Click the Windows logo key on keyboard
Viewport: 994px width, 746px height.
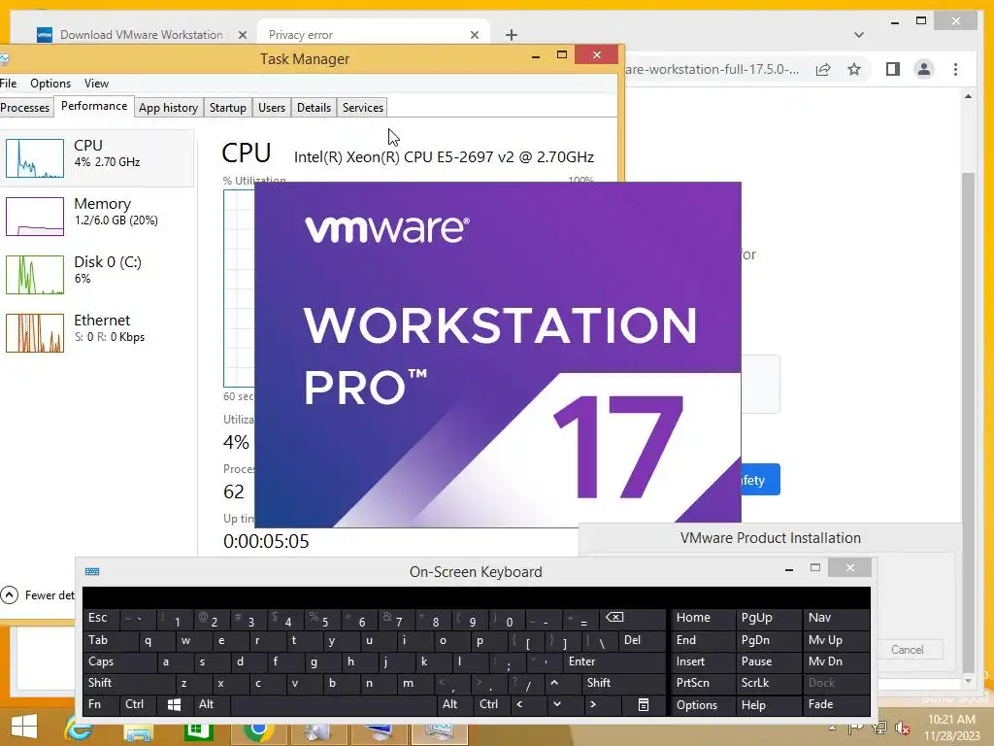coord(174,704)
